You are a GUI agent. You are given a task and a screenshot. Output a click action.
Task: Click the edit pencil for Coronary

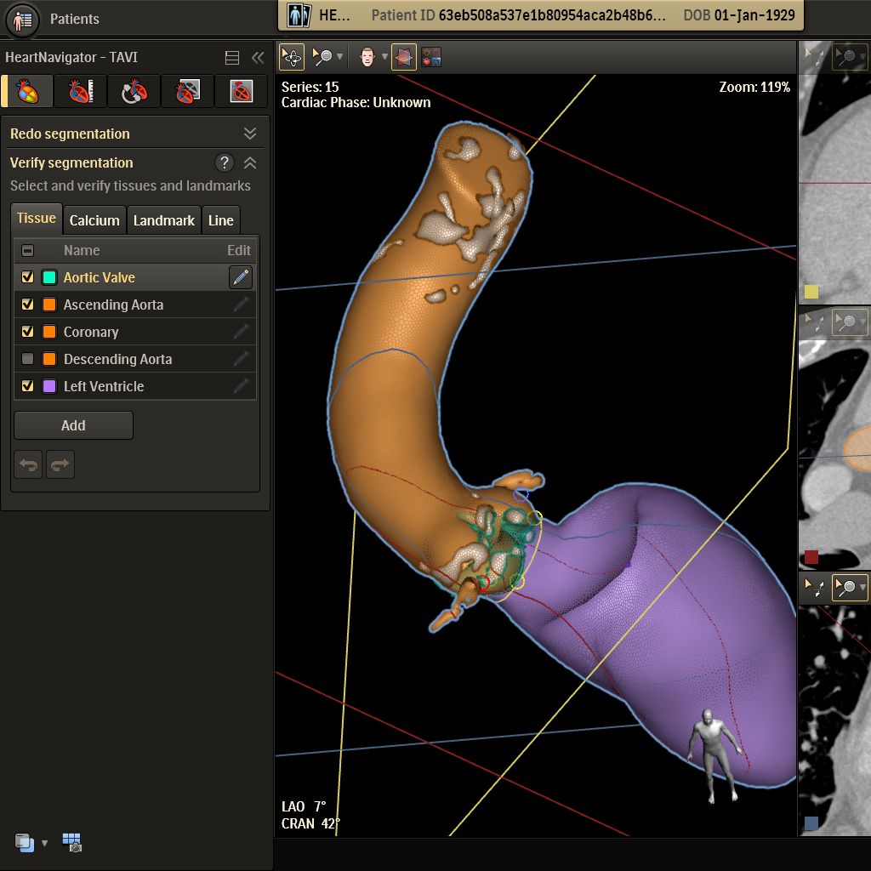click(241, 332)
